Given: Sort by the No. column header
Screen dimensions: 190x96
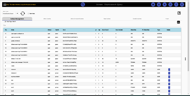Looking at the screenshot, I should pyautogui.click(x=6, y=30).
